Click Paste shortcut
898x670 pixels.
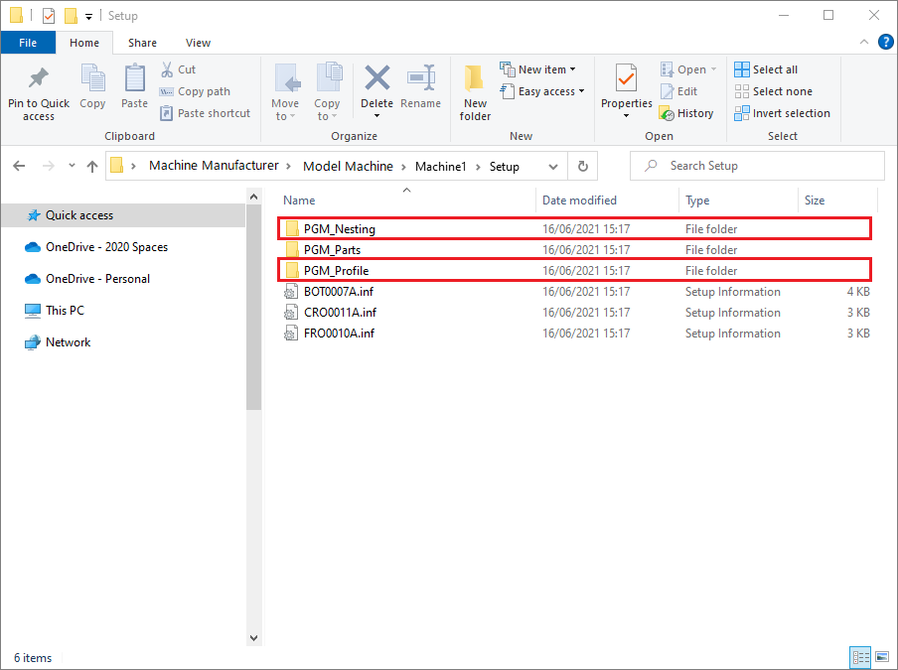206,113
